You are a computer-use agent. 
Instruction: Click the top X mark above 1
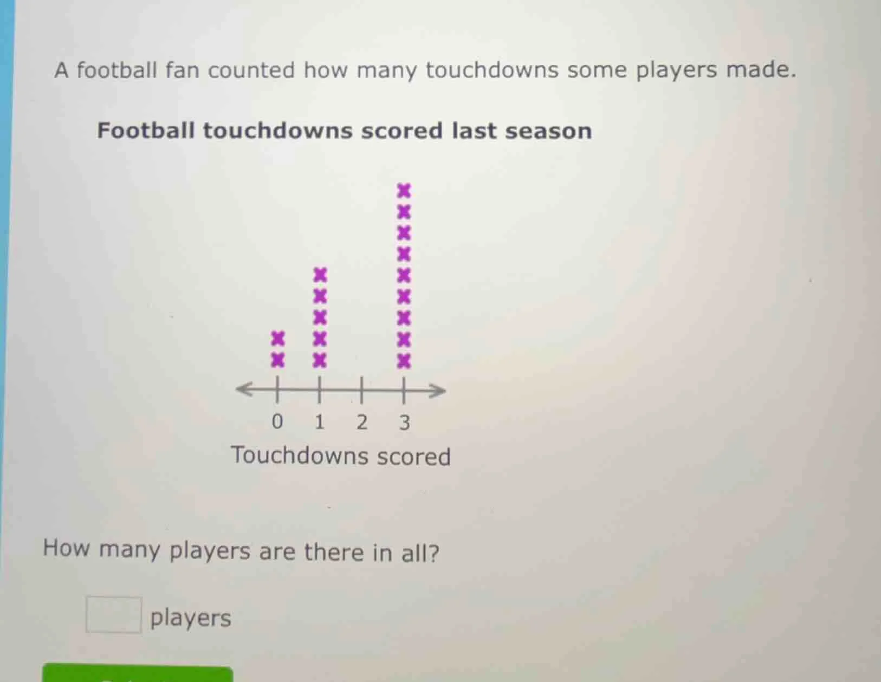pyautogui.click(x=320, y=275)
